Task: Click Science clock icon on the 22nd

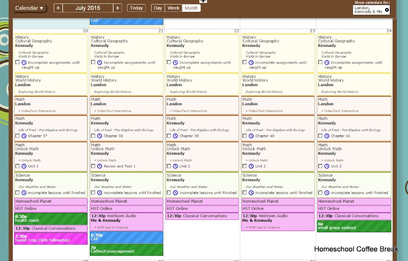Action: tap(175, 193)
